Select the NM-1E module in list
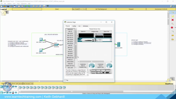This screenshot has width=176, height=99. [x=70, y=31]
